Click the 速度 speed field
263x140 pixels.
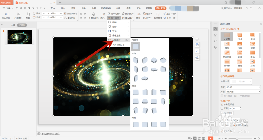coord(243,87)
